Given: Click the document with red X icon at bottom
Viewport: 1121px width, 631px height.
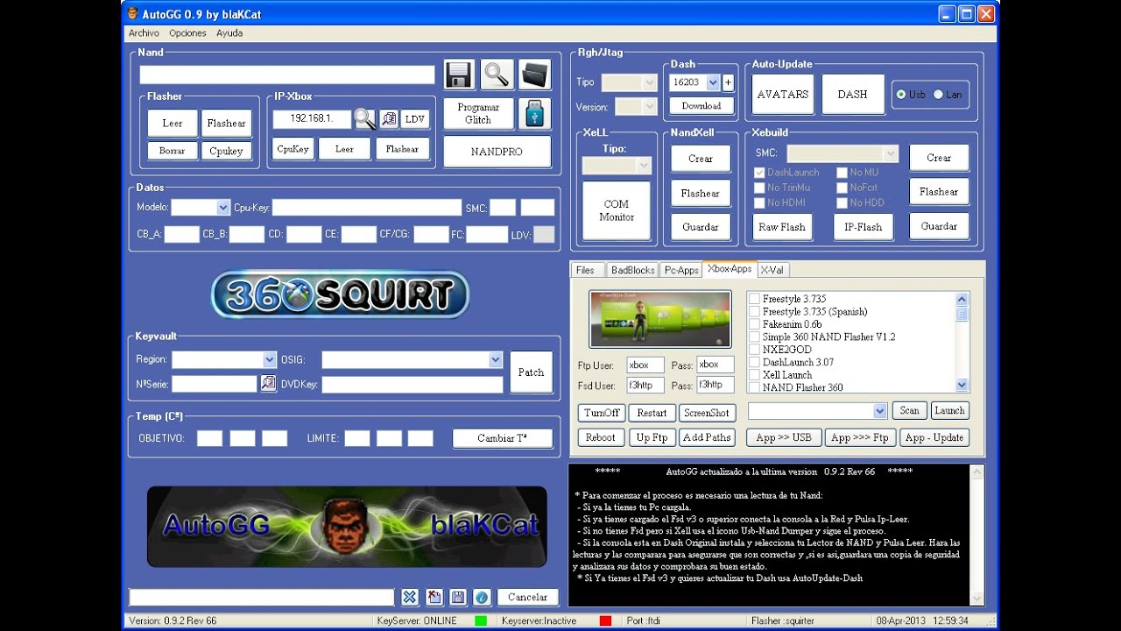Looking at the screenshot, I should pyautogui.click(x=434, y=597).
